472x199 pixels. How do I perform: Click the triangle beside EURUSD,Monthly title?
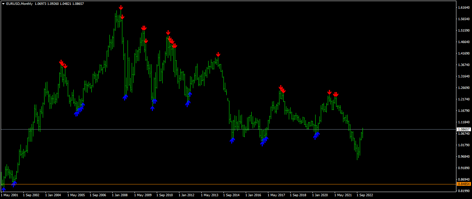pos(3,3)
